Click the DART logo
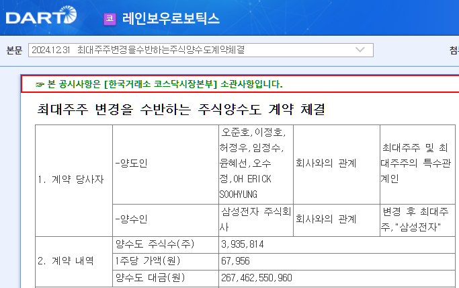Screen dimensions: 459x288 point(41,15)
